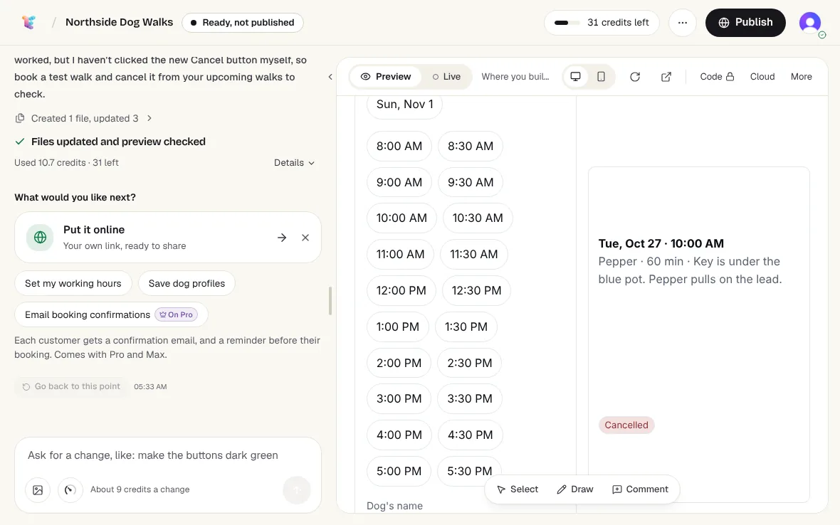
Task: Expand the Details dropdown
Action: [x=294, y=163]
